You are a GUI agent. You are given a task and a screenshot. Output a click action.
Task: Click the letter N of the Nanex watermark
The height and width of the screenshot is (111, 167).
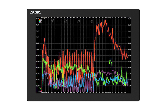53,21
